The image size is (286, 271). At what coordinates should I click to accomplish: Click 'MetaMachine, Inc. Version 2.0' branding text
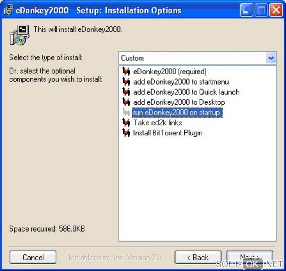[115, 257]
